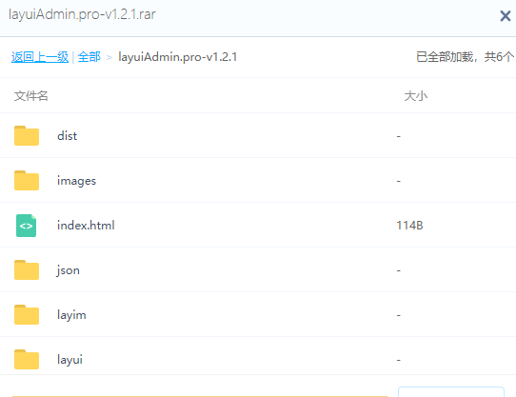Close the layuiAdmin.pro-v1.2.1.rar preview dialog
This screenshot has height=397, width=516.
(506, 16)
